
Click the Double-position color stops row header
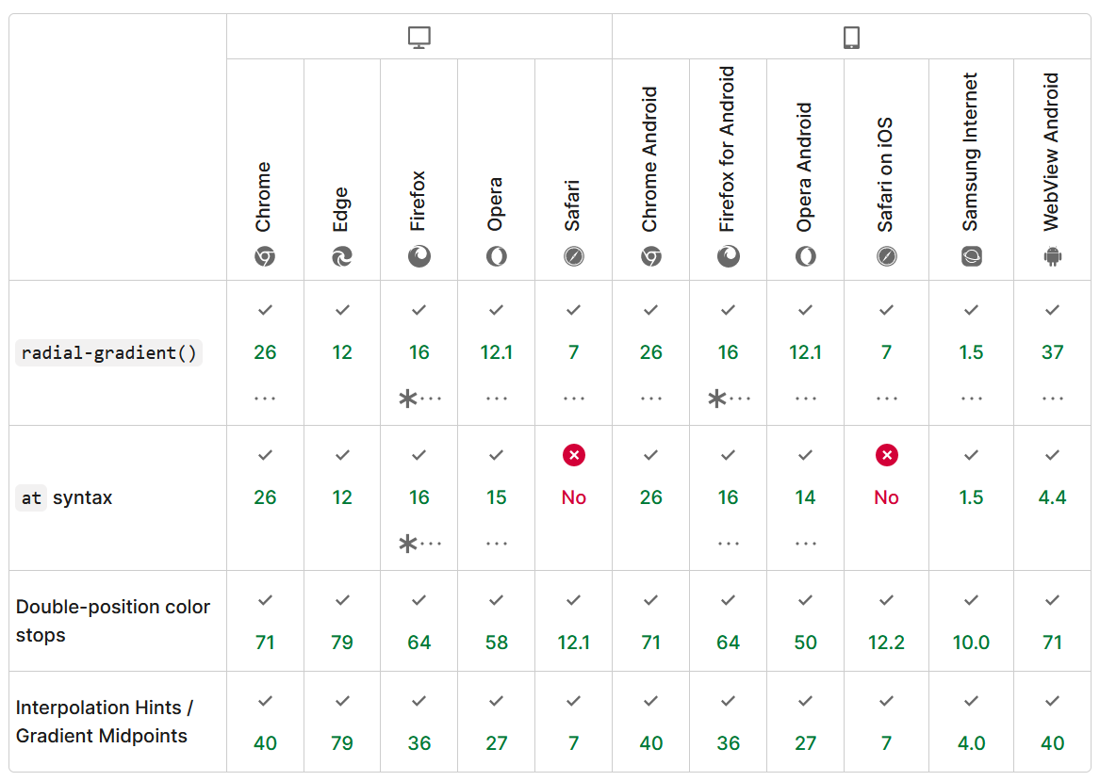[x=113, y=621]
